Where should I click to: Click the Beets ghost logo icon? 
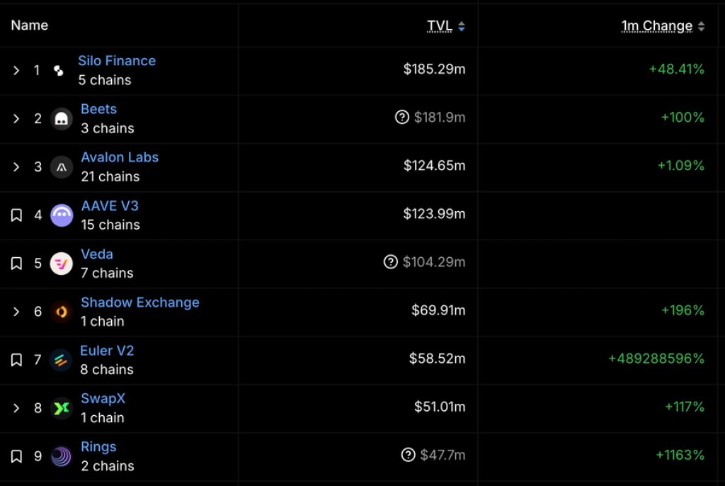pos(62,119)
